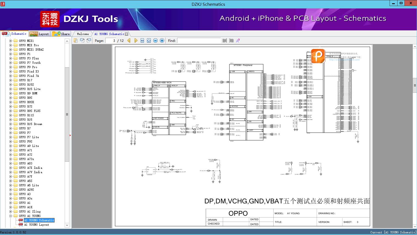Toggle match case search option icon
417x235 pixels.
238,40
